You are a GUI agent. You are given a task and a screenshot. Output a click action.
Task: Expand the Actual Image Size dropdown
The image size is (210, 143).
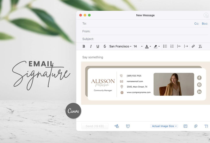pos(165,126)
